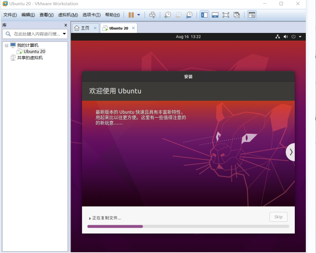Click the 欢迎使用 Ubuntu heading
Screen dimensions: 316x253
[x=115, y=91]
